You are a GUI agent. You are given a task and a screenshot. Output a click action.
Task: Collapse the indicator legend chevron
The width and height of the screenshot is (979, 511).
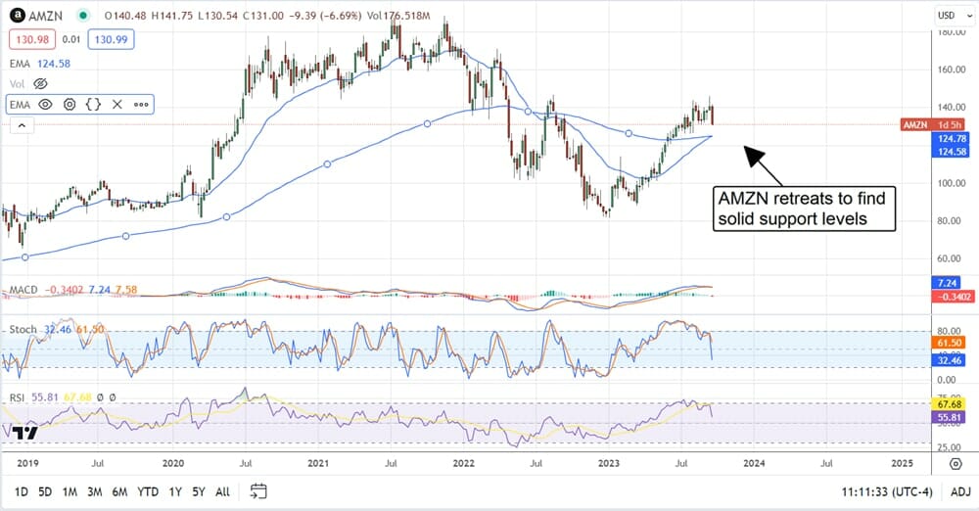tap(20, 125)
